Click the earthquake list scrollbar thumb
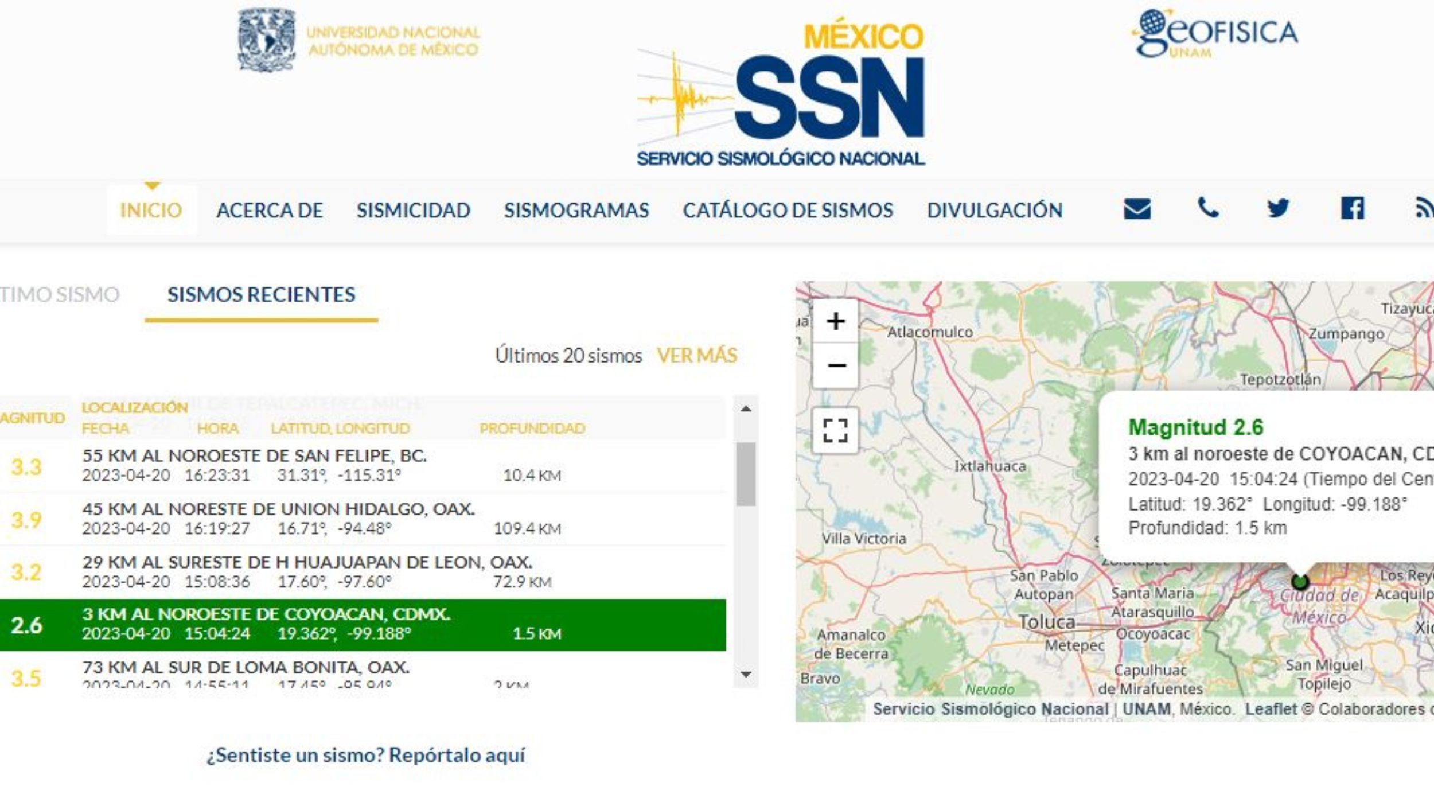1434x802 pixels. pos(746,474)
